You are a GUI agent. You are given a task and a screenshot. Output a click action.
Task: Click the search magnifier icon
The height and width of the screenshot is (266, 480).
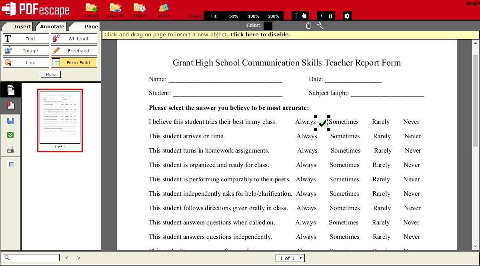click(x=7, y=258)
